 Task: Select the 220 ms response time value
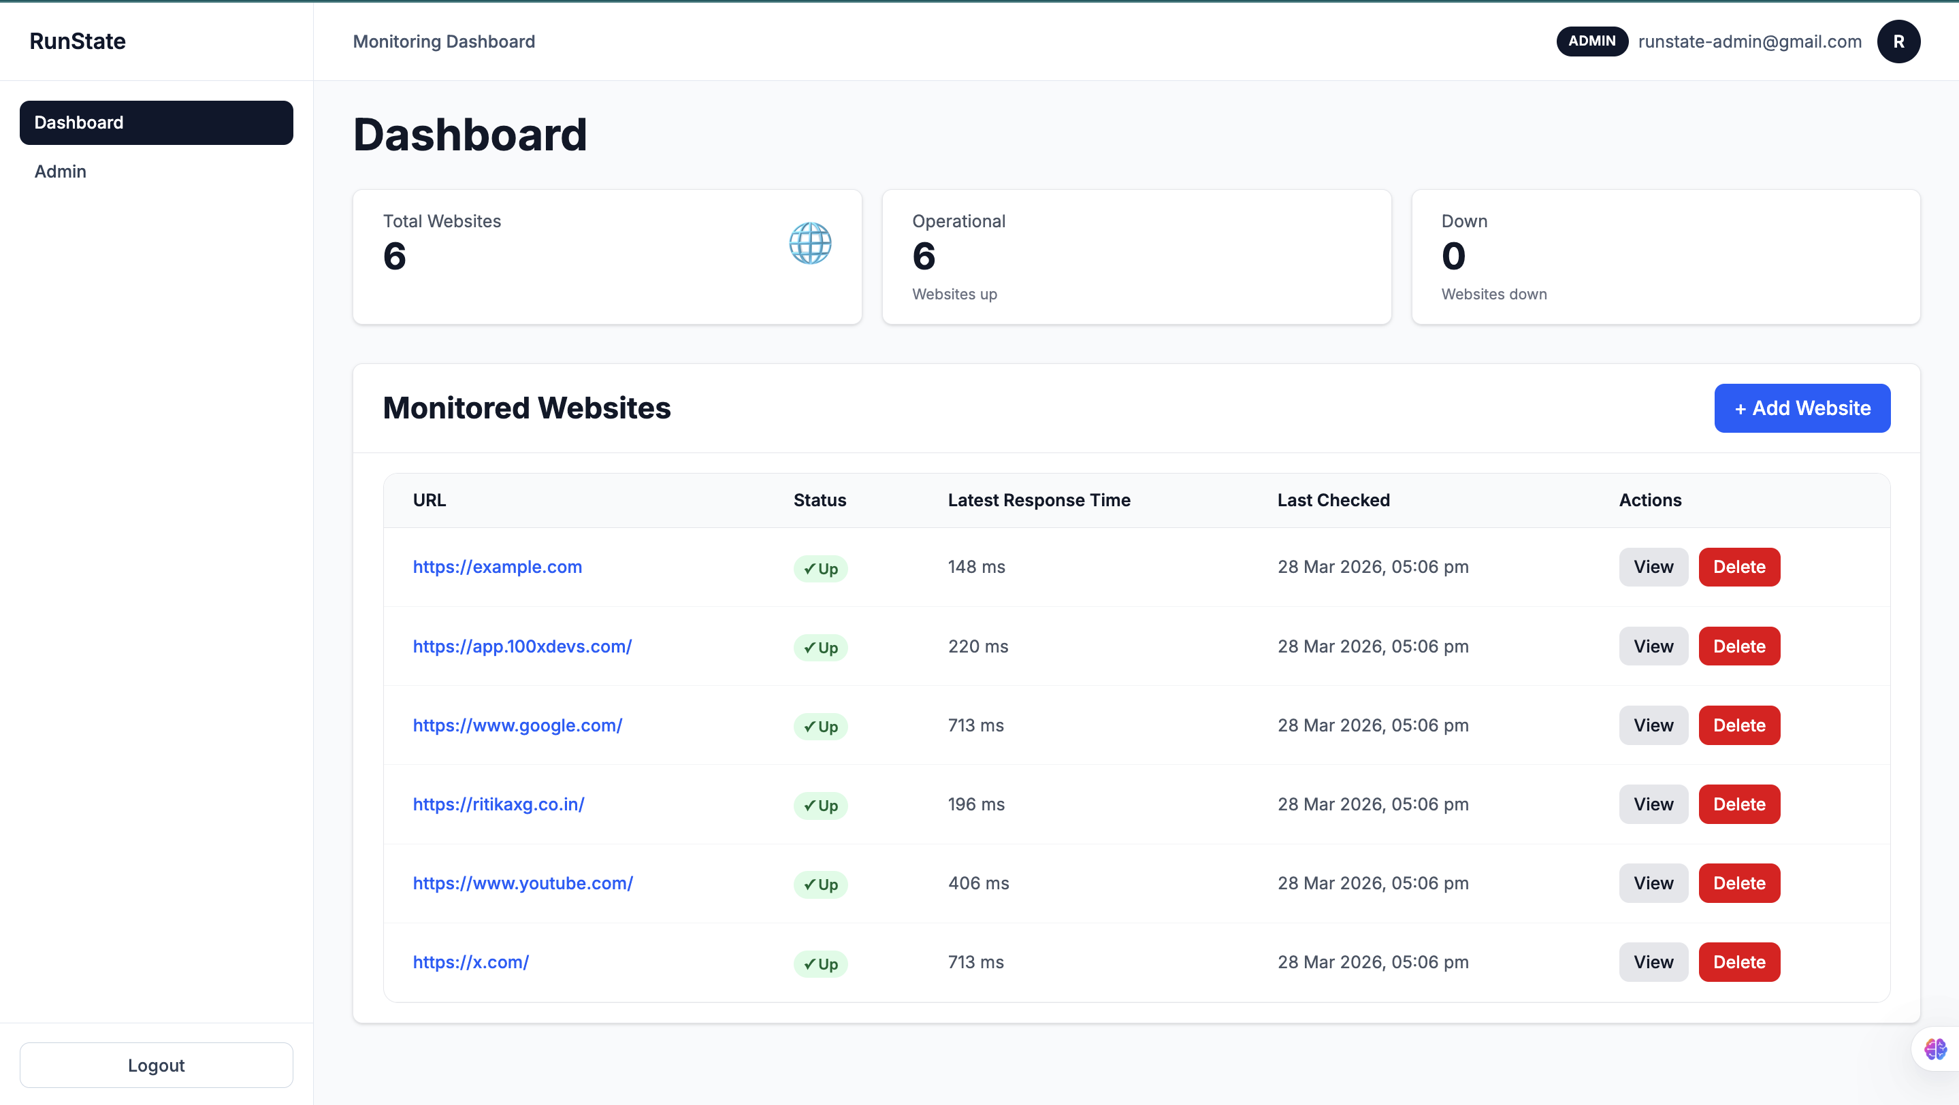click(978, 646)
